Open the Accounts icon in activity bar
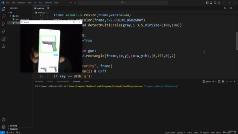 tap(3, 119)
